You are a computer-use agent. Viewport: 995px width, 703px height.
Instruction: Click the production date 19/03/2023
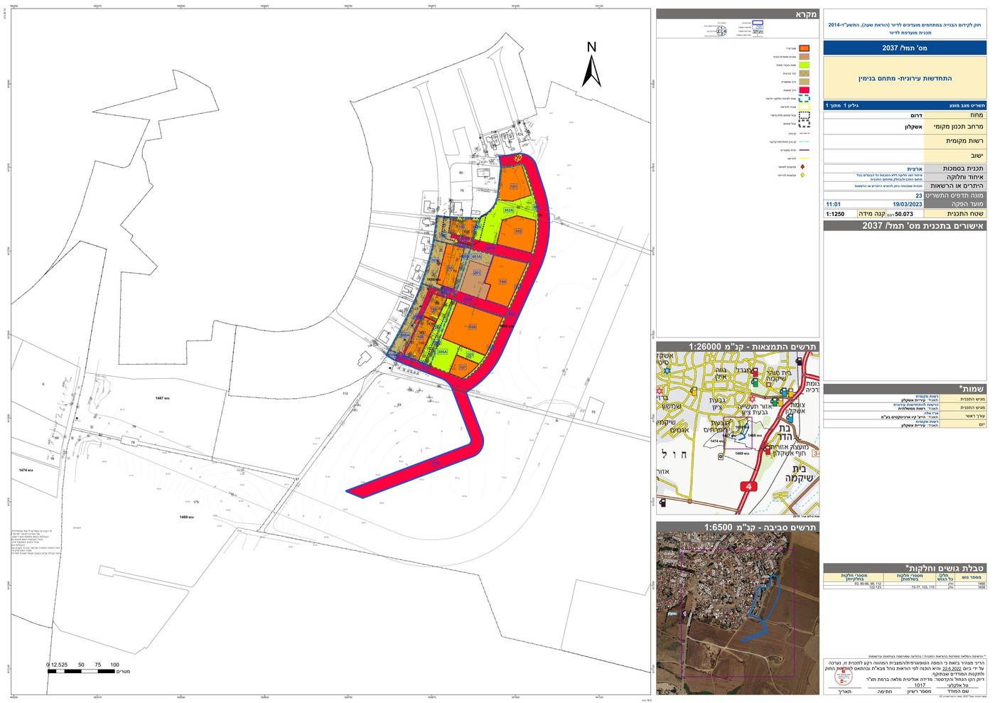908,204
